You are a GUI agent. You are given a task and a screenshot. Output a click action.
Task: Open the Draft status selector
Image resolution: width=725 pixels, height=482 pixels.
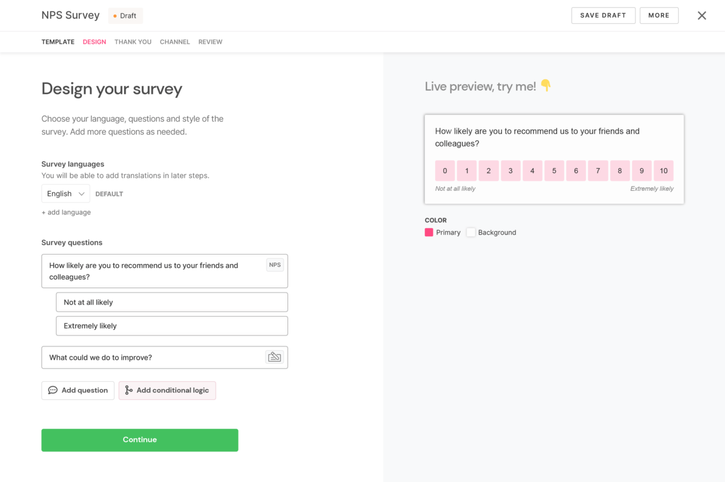125,15
